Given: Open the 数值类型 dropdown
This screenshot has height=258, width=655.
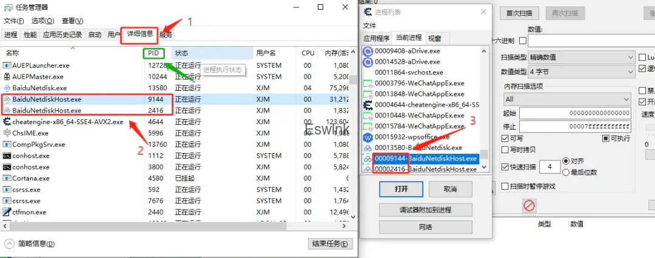Looking at the screenshot, I should click(x=580, y=71).
